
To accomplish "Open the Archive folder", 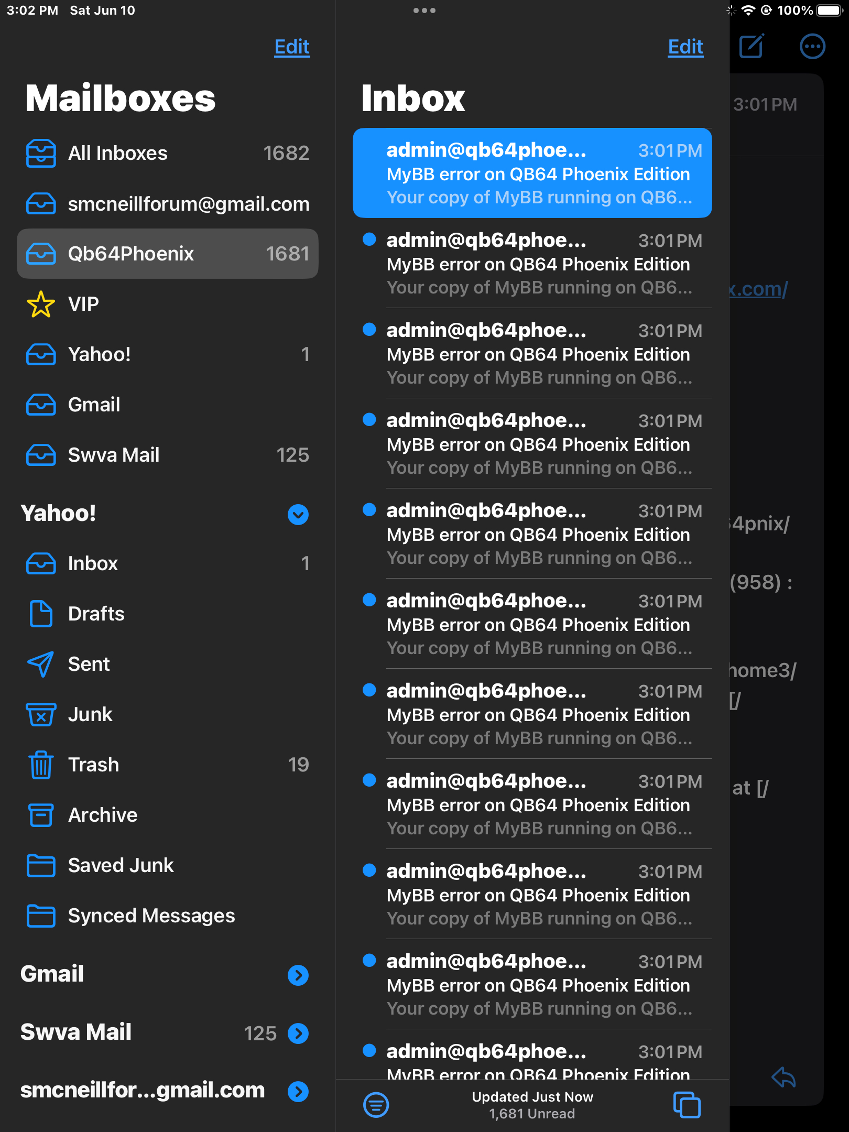I will pyautogui.click(x=168, y=815).
